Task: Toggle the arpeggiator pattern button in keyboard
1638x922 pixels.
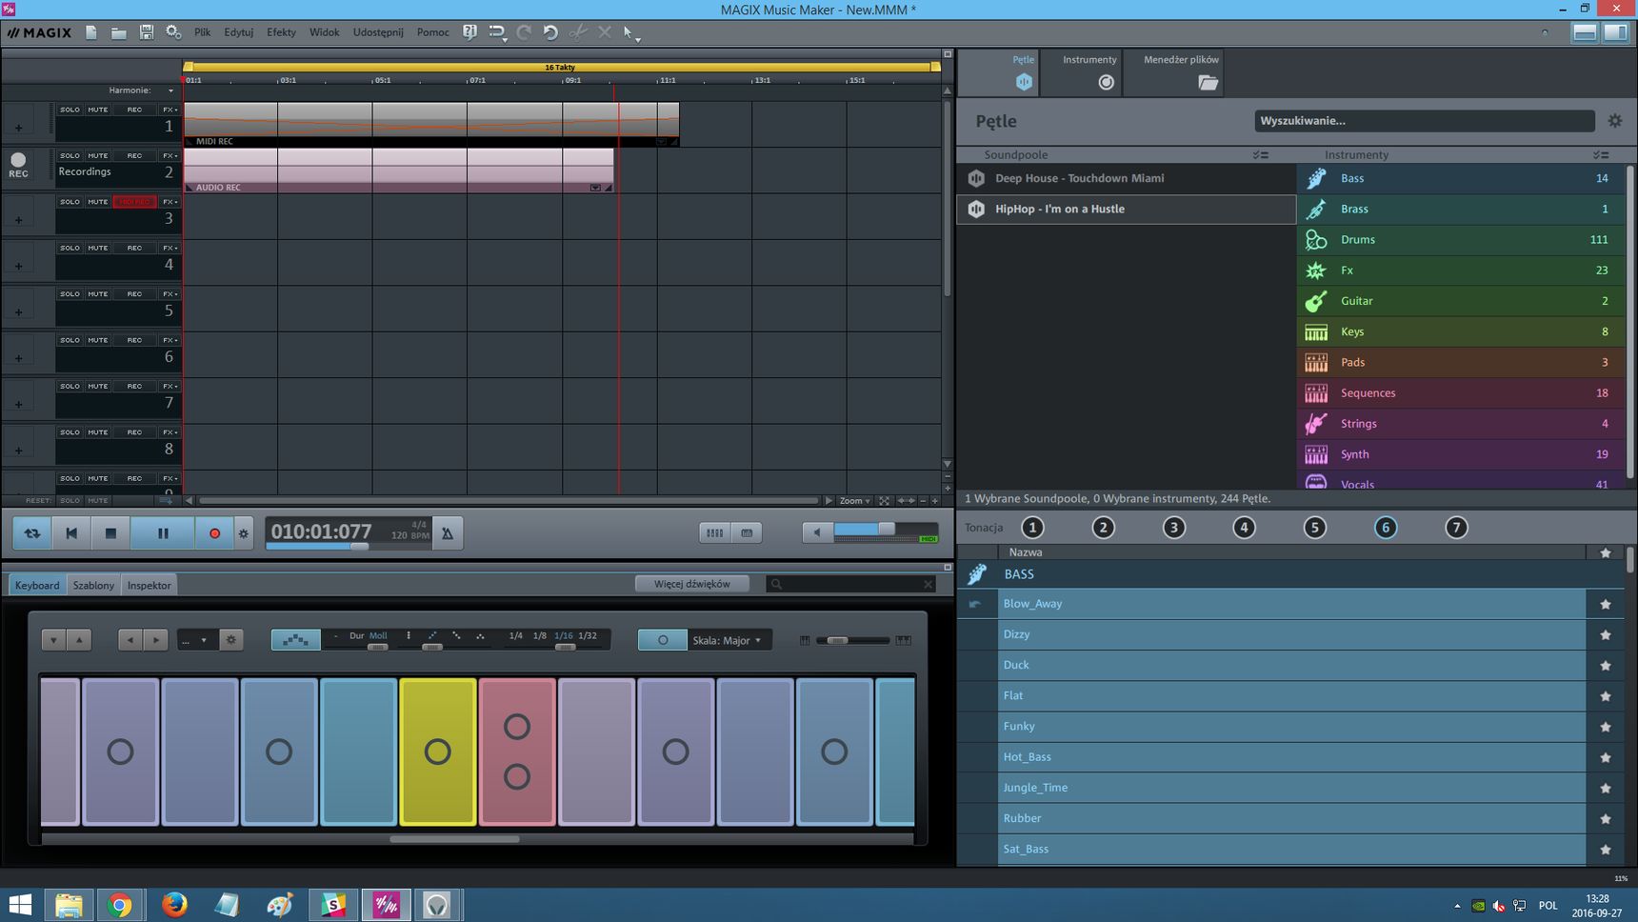Action: [295, 639]
